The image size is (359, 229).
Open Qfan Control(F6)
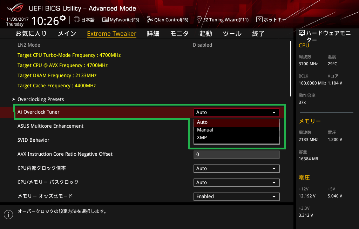[x=171, y=20]
